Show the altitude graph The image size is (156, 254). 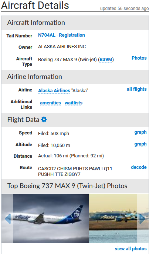click(140, 144)
